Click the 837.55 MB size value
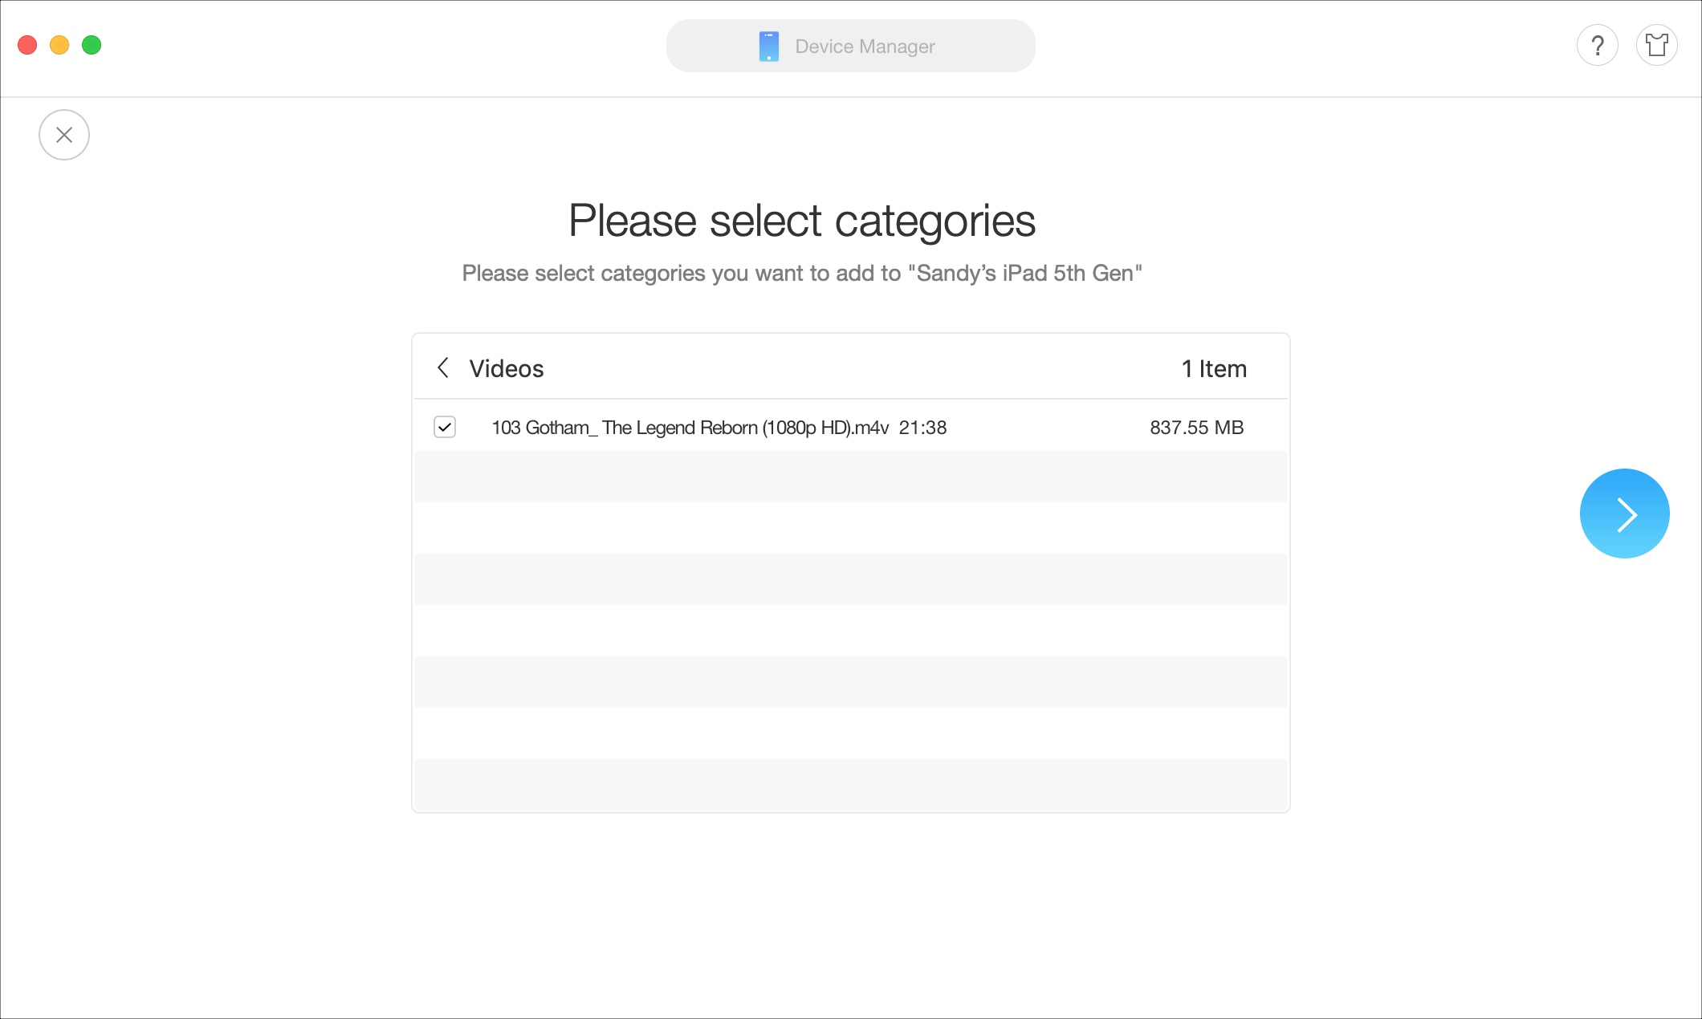The image size is (1702, 1019). 1196,427
